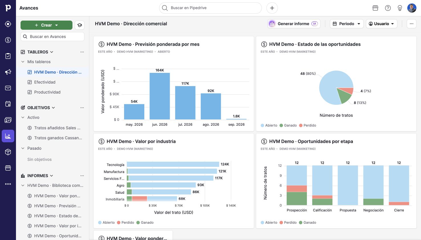Open OBJETIVOS section ellipsis menu
The image size is (421, 240).
click(82, 108)
